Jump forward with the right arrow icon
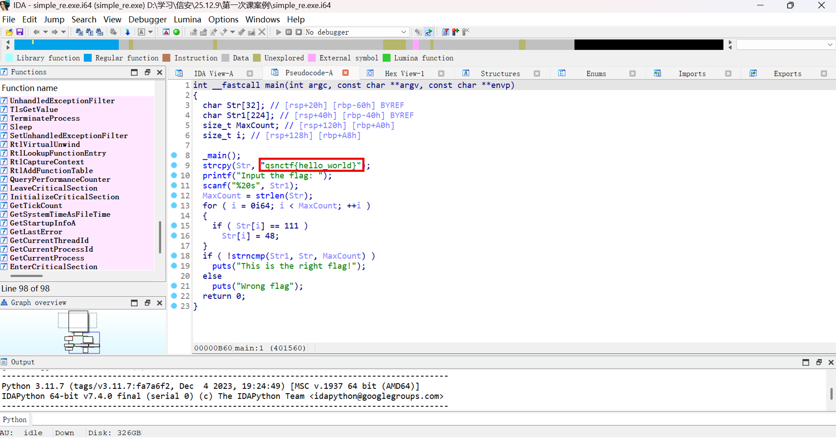The height and width of the screenshot is (438, 836). coord(54,32)
